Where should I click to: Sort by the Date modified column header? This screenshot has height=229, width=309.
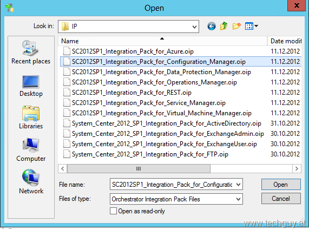click(285, 41)
